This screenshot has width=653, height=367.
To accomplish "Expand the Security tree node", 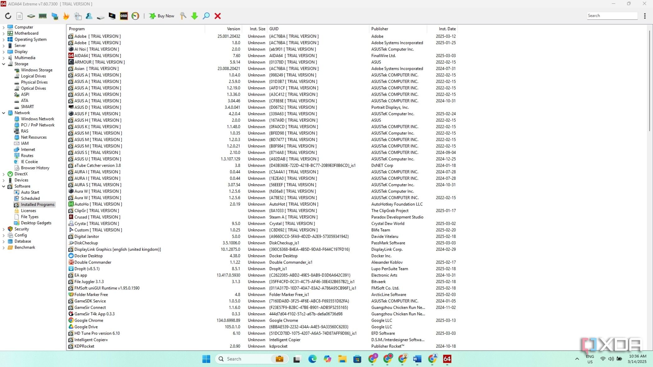I will (3, 229).
